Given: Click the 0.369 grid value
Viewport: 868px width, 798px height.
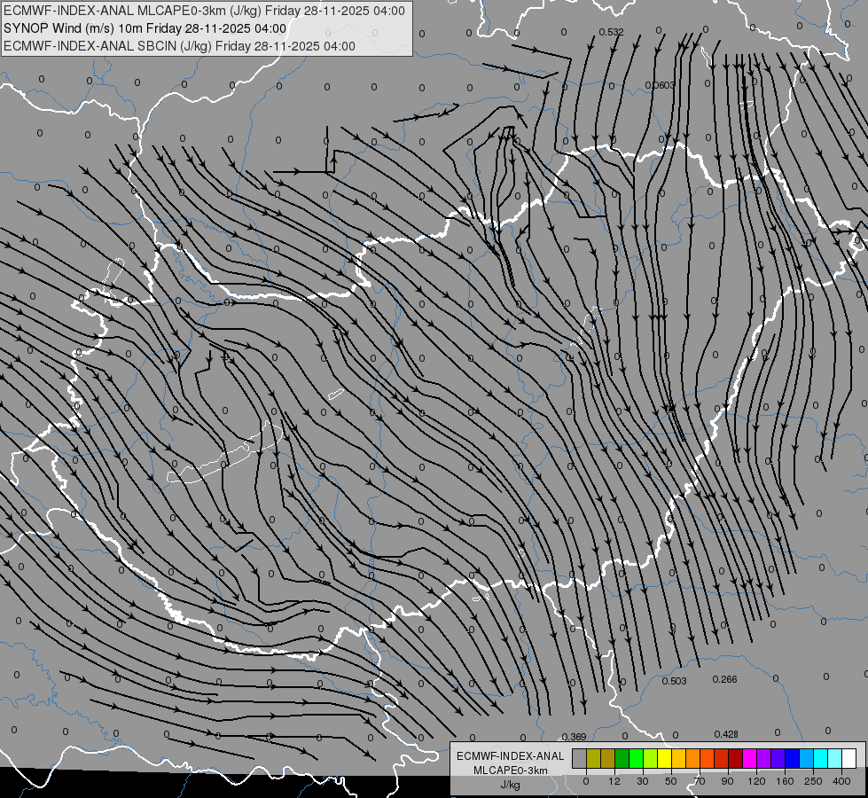Looking at the screenshot, I should (x=574, y=737).
